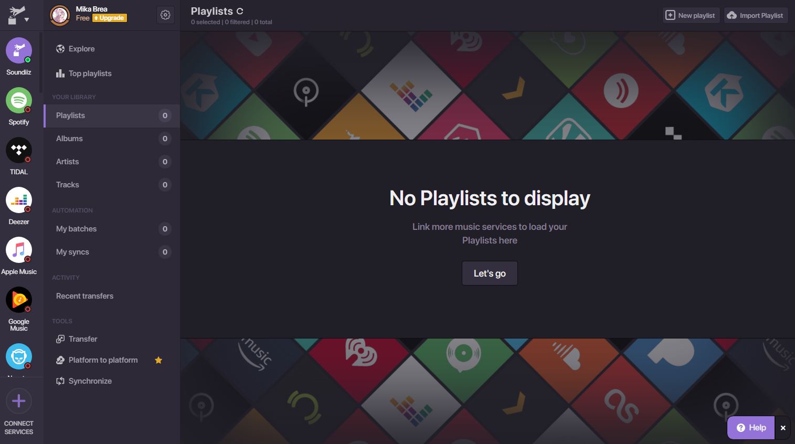Dismiss the Help widget with X
The width and height of the screenshot is (795, 444).
tap(782, 428)
